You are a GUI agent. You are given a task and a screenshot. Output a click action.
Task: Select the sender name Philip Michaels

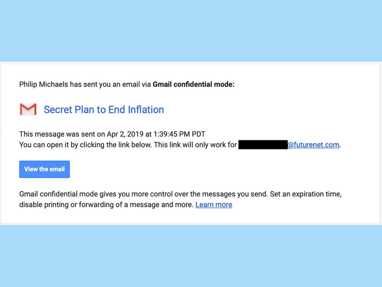pyautogui.click(x=43, y=84)
